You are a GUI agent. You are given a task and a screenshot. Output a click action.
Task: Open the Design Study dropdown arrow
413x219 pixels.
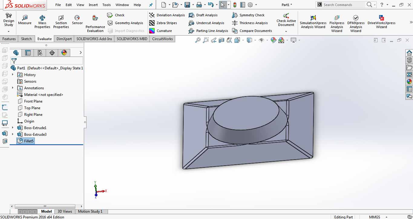(x=9, y=31)
